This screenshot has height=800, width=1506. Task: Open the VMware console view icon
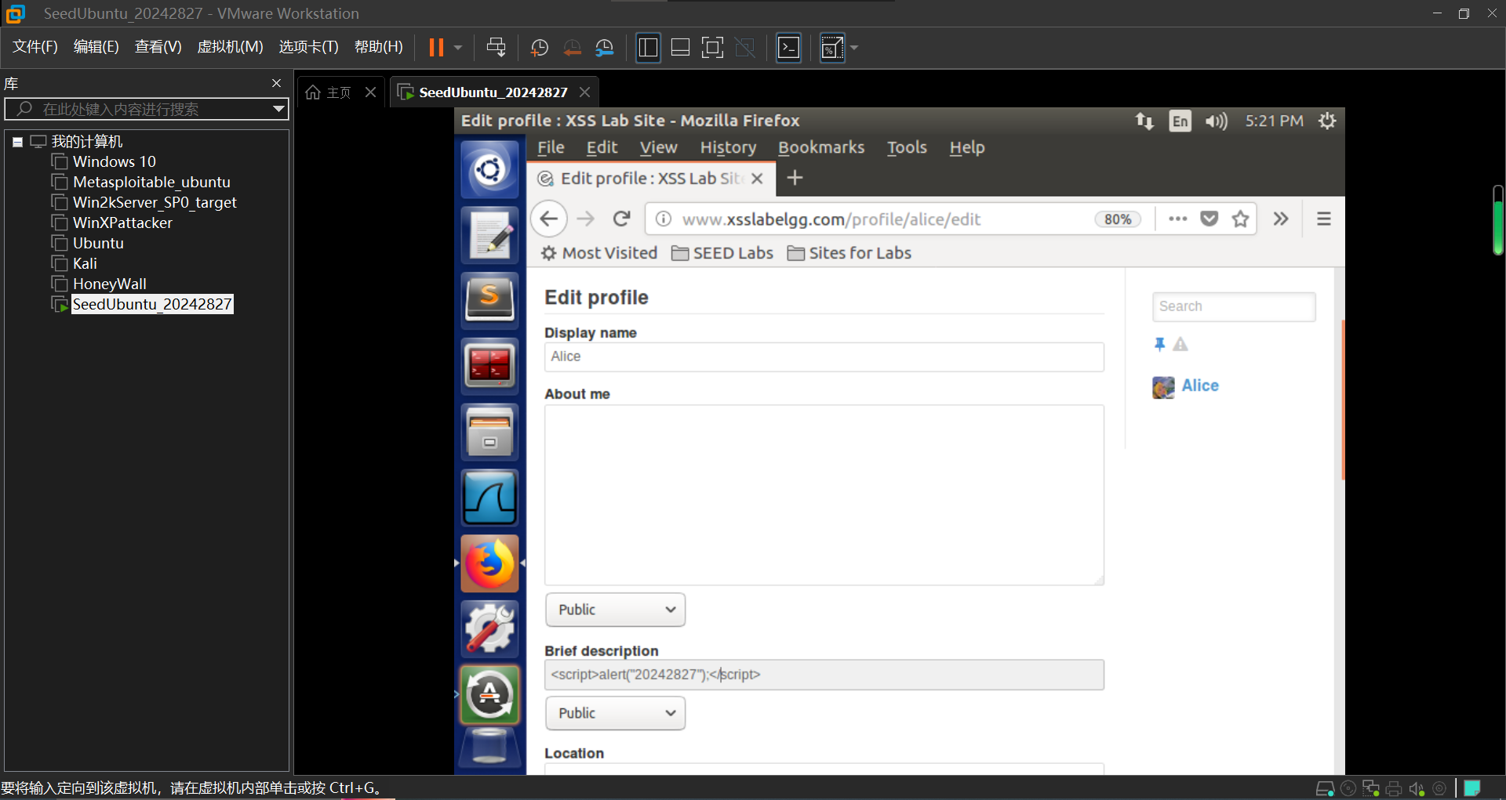pos(788,48)
